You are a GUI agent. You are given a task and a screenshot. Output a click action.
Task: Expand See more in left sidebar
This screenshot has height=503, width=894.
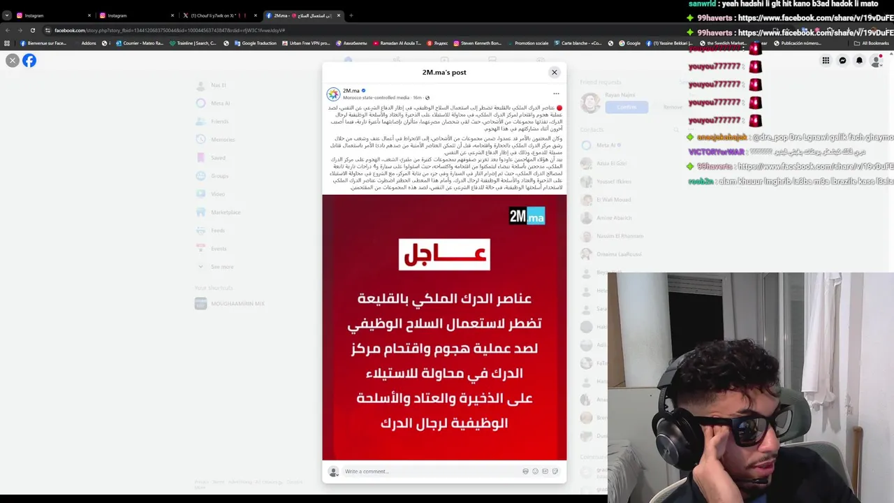tap(215, 267)
